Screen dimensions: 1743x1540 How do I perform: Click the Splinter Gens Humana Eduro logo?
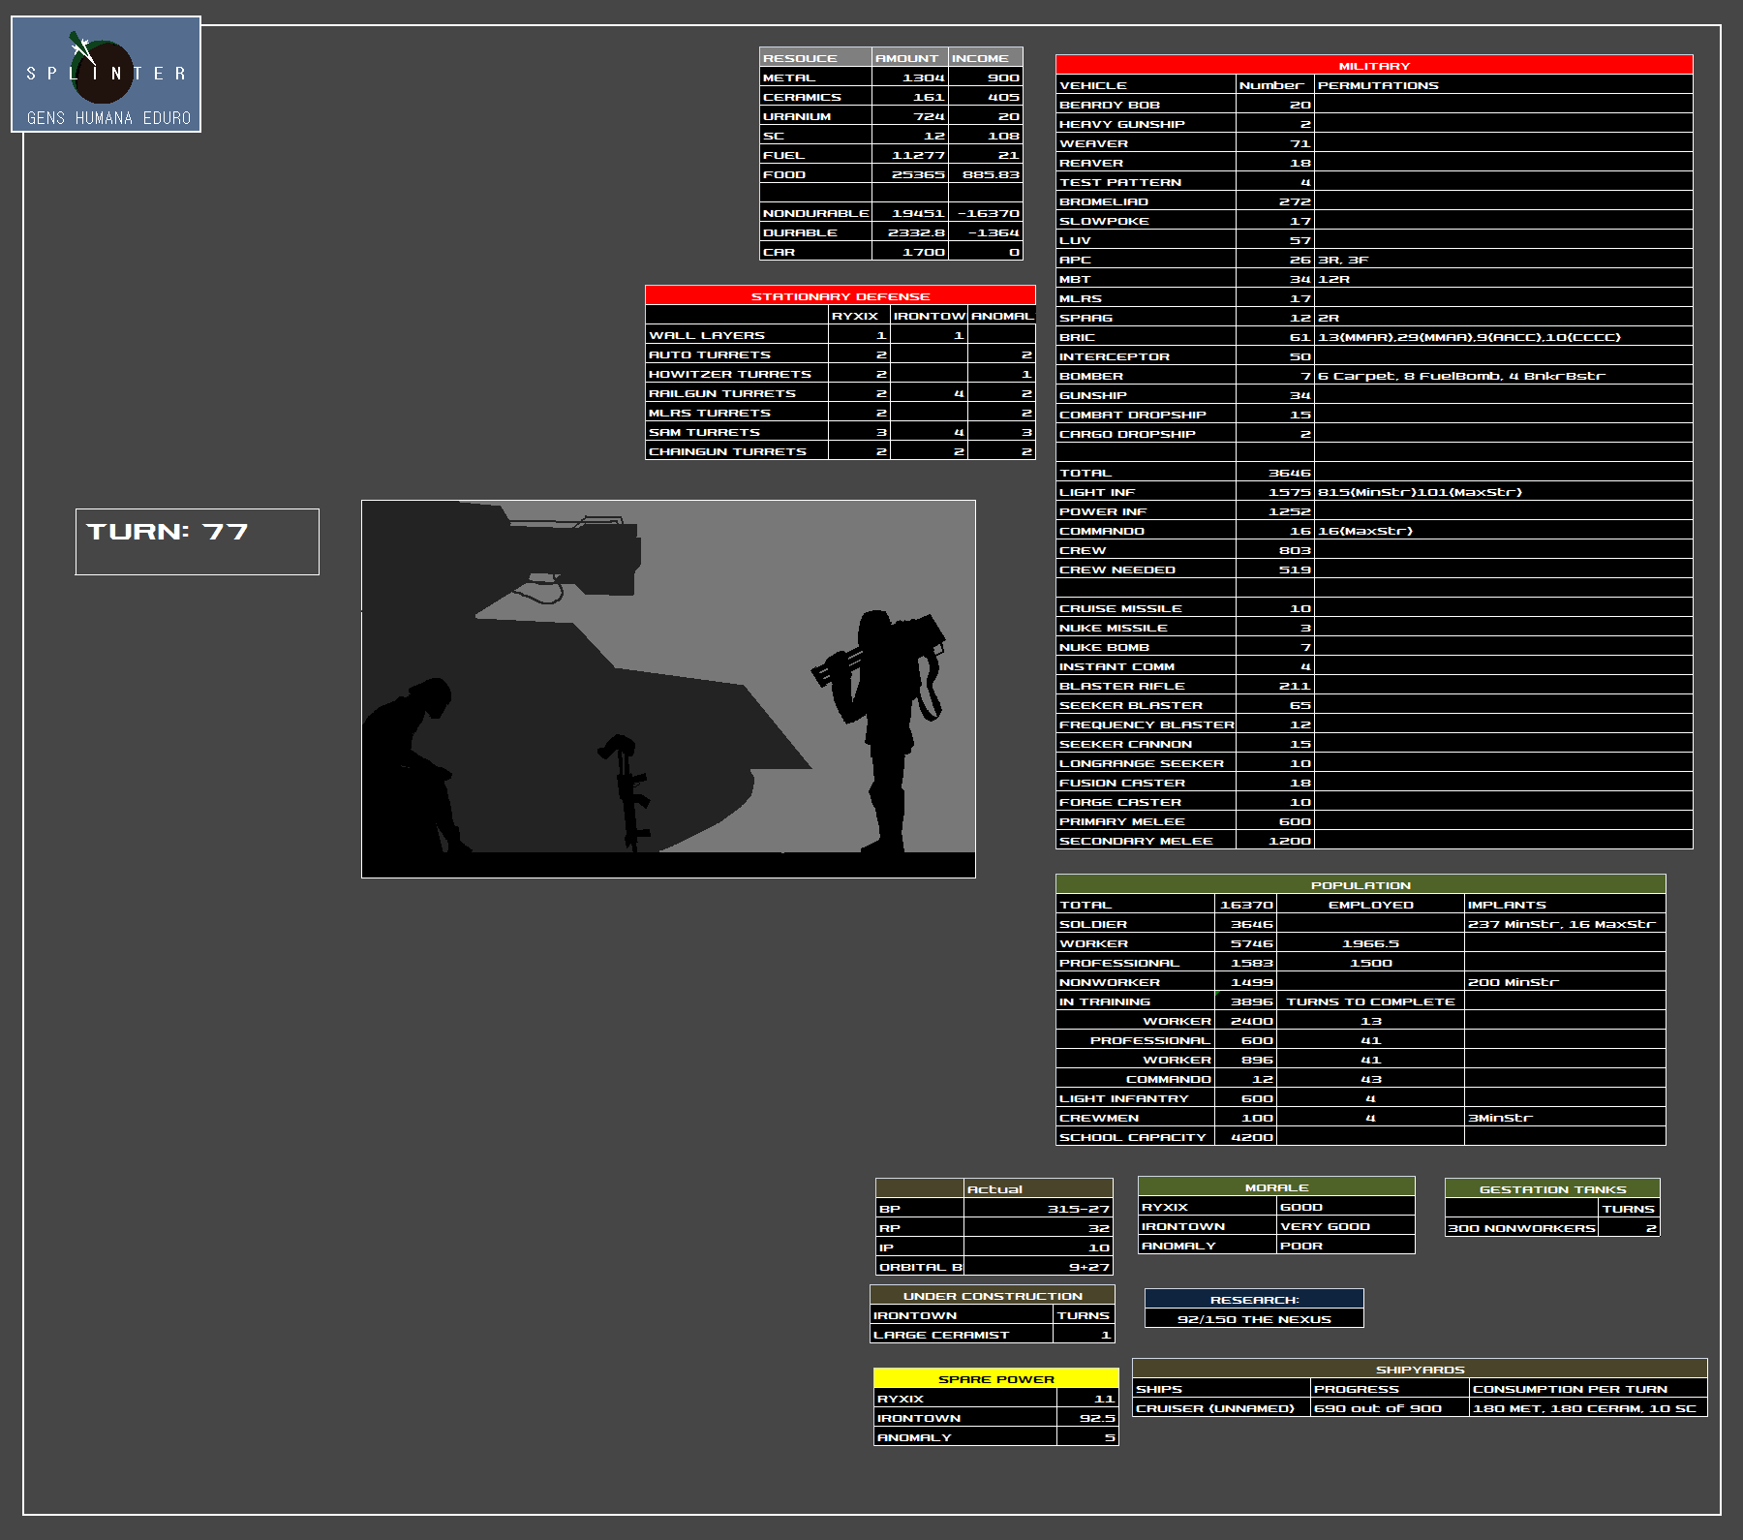(x=106, y=75)
